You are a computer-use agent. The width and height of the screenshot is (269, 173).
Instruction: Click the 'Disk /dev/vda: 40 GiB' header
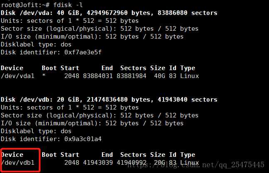[41, 13]
